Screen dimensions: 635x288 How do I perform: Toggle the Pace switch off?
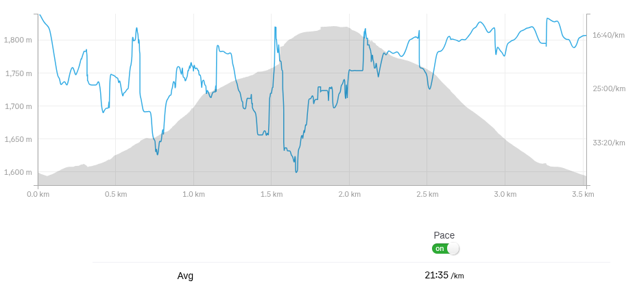[445, 248]
